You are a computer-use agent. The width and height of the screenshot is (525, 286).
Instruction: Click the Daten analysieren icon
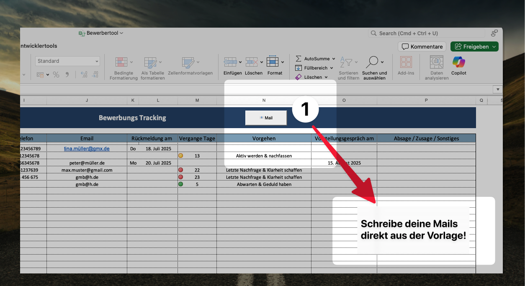point(437,62)
